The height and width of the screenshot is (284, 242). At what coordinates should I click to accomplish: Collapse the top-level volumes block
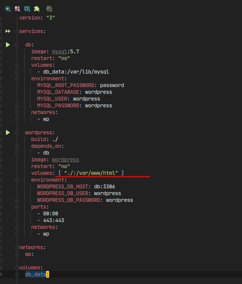(17, 268)
